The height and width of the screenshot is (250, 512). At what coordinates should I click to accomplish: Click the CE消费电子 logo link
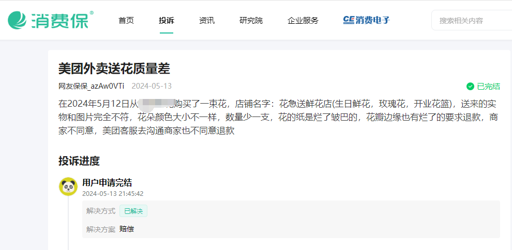click(366, 20)
